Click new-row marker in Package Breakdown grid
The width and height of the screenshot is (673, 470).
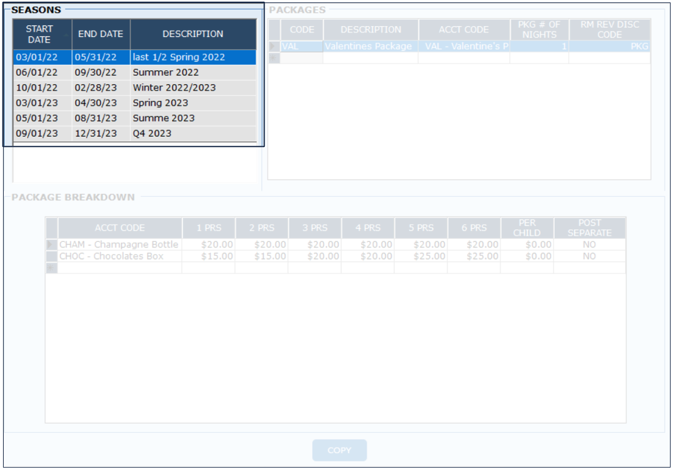click(51, 267)
